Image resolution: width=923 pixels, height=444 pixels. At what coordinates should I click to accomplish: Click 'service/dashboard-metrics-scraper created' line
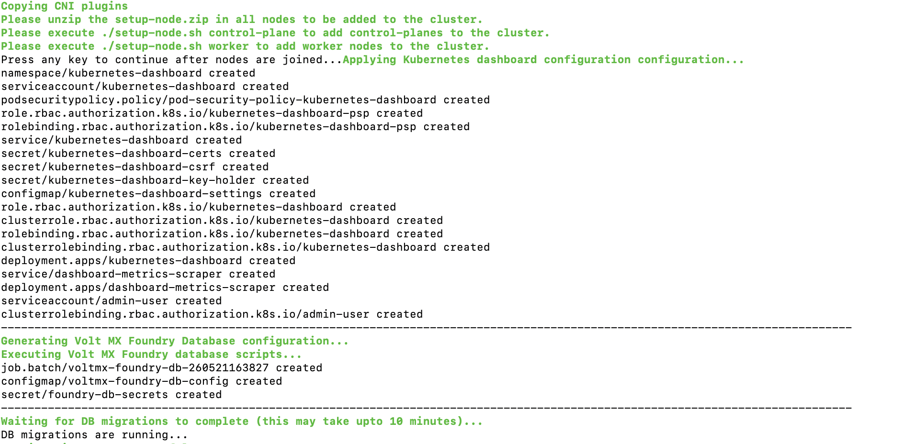(x=138, y=274)
